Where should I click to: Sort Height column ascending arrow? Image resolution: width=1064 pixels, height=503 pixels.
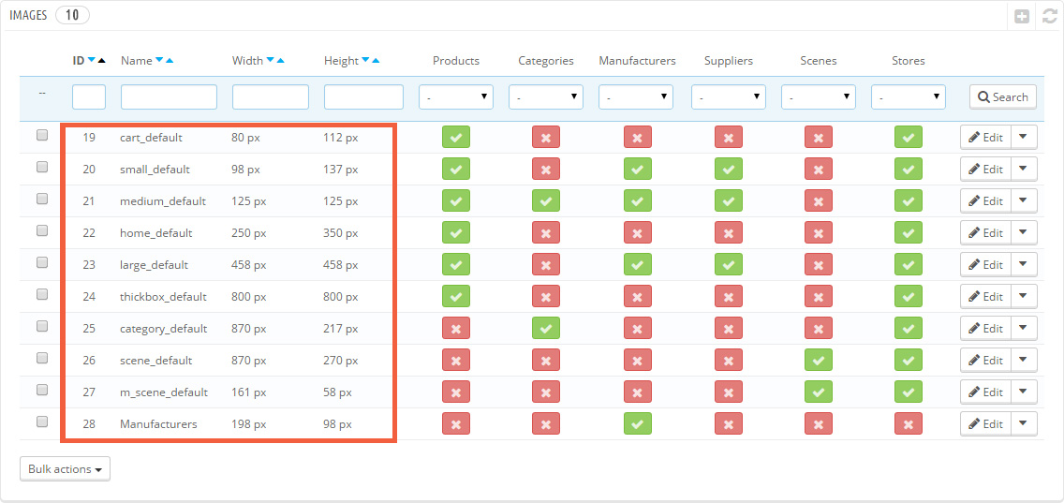point(376,60)
